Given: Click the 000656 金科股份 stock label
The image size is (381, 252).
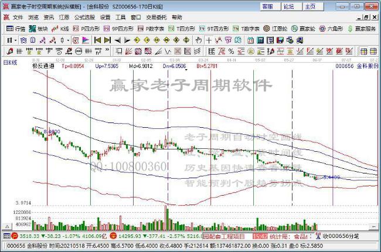Looking at the screenshot, I should click(x=357, y=66).
